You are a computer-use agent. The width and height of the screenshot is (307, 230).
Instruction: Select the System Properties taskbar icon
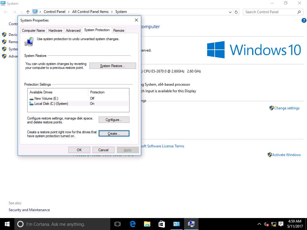191,224
